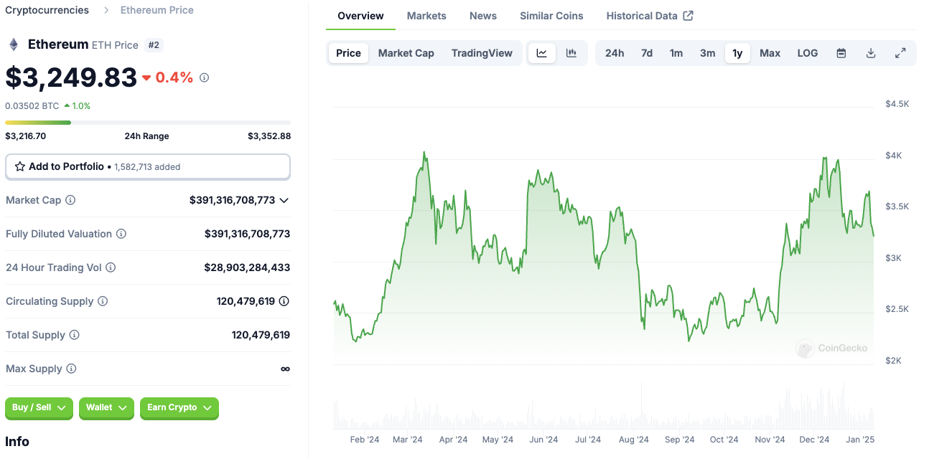Download the chart data
Image resolution: width=929 pixels, height=459 pixels.
pyautogui.click(x=871, y=53)
